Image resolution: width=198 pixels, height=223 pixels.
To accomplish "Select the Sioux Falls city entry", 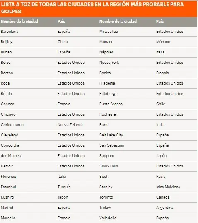I will (109, 166).
